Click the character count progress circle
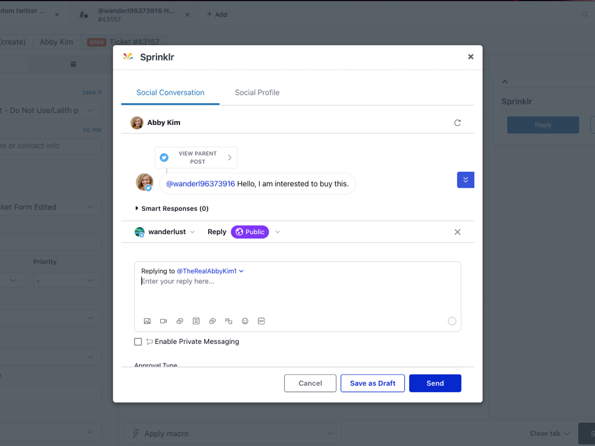Image resolution: width=595 pixels, height=446 pixels. tap(451, 321)
